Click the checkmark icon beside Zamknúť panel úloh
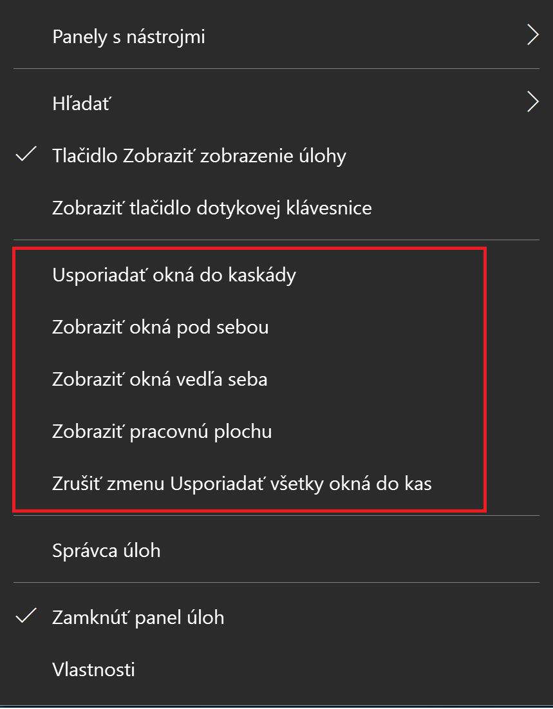Image resolution: width=553 pixels, height=709 pixels. click(26, 616)
